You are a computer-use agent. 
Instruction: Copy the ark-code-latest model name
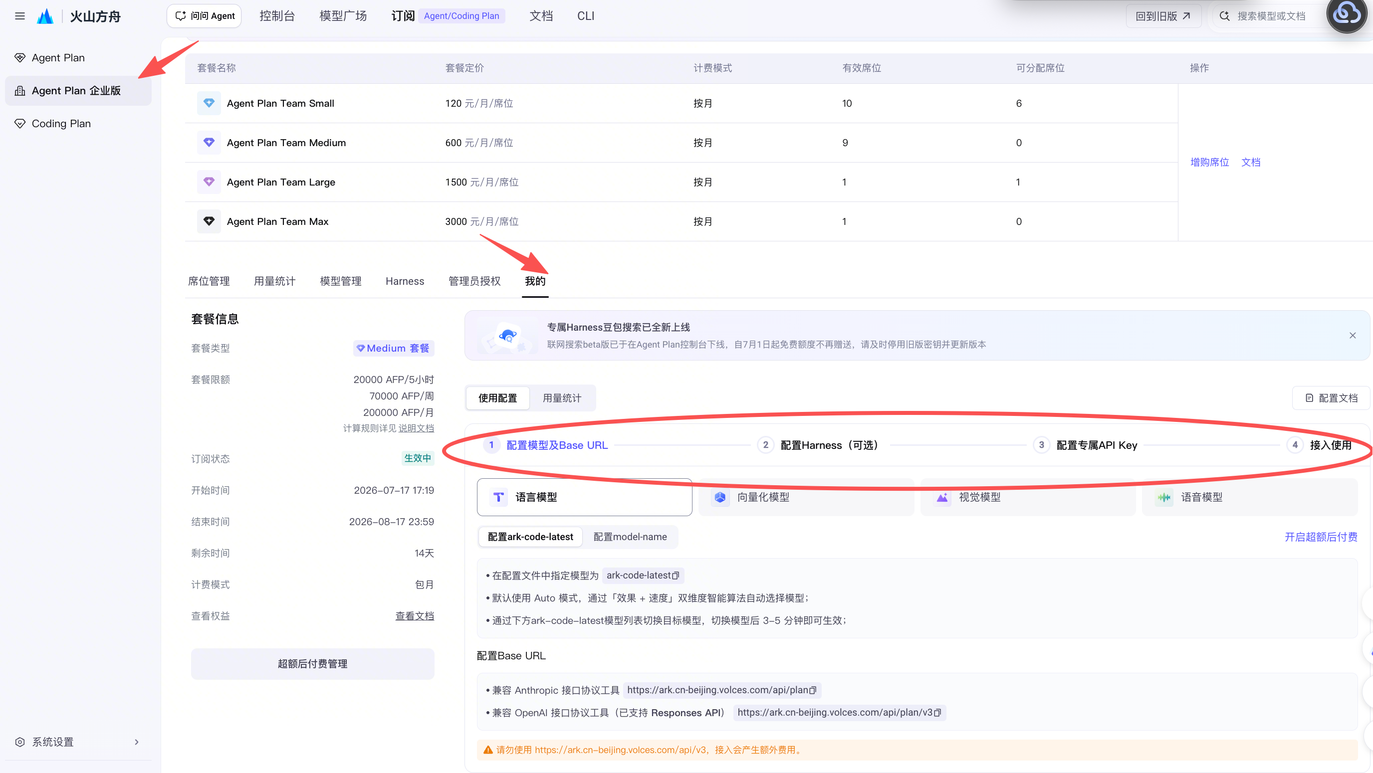(x=676, y=576)
